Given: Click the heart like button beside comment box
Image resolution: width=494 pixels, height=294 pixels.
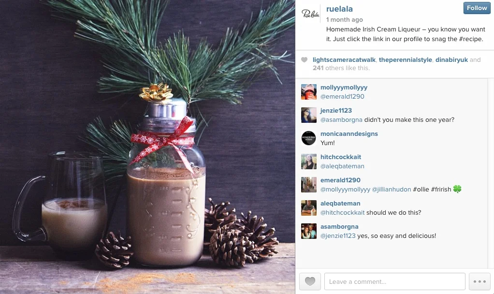Looking at the screenshot, I should 310,281.
